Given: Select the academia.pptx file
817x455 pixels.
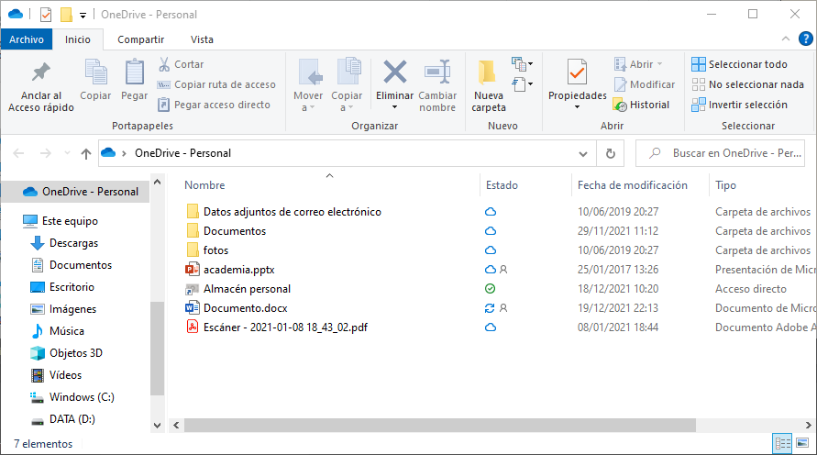Looking at the screenshot, I should click(230, 270).
